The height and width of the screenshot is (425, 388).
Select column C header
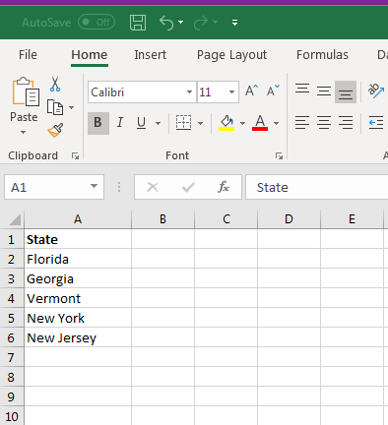[x=226, y=219]
